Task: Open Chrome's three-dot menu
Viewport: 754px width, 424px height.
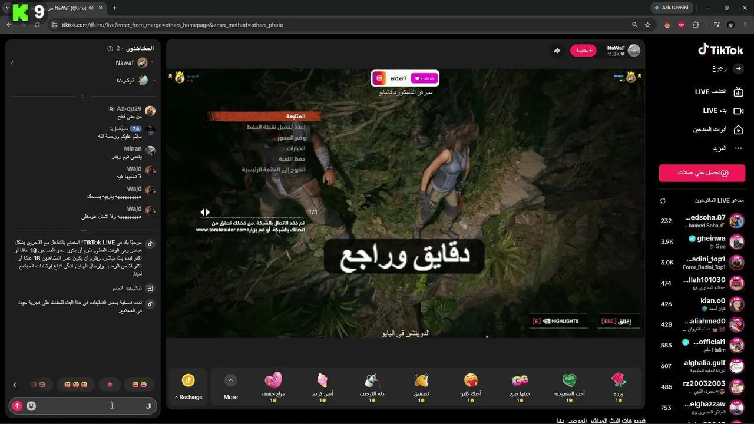Action: tap(745, 25)
